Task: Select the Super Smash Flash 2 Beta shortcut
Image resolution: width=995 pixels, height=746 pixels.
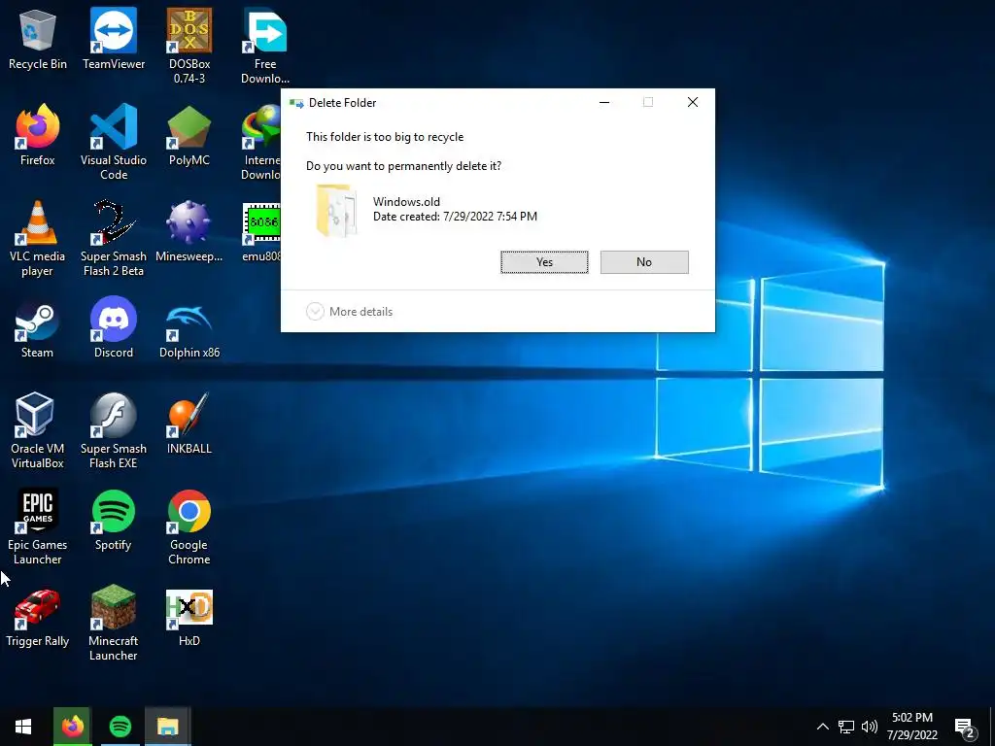Action: [x=114, y=239]
